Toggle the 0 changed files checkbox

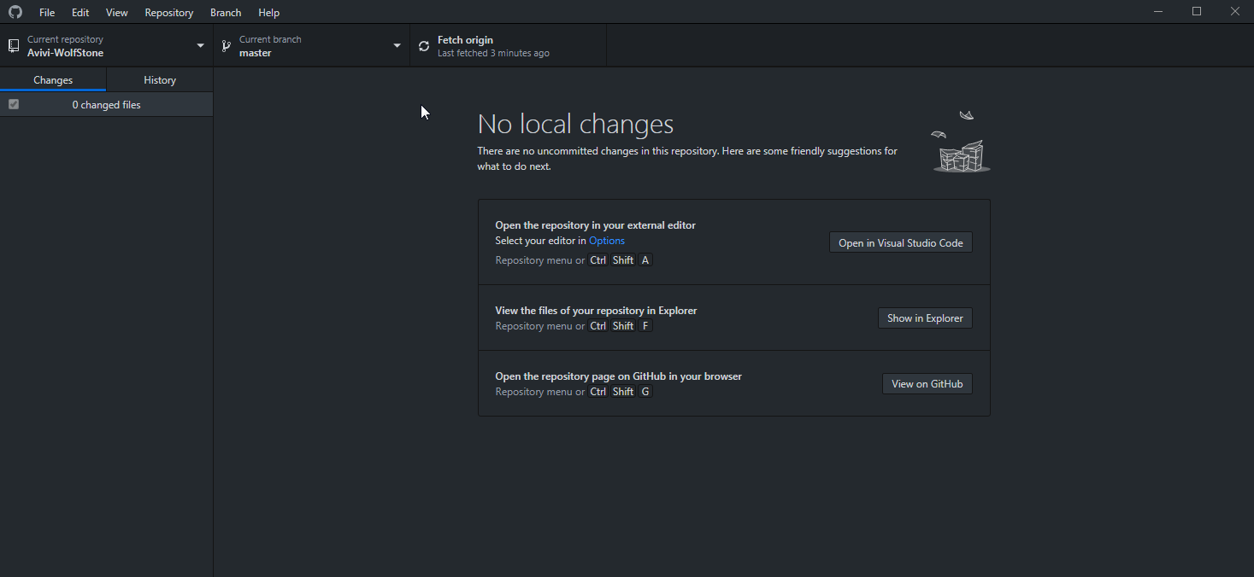(14, 104)
